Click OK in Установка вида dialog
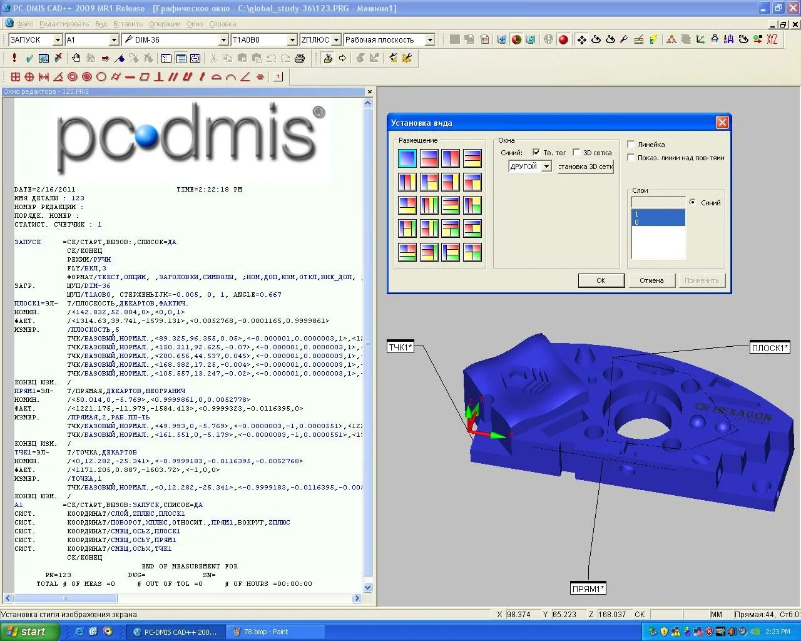Viewport: 801px width, 641px height. pos(601,280)
